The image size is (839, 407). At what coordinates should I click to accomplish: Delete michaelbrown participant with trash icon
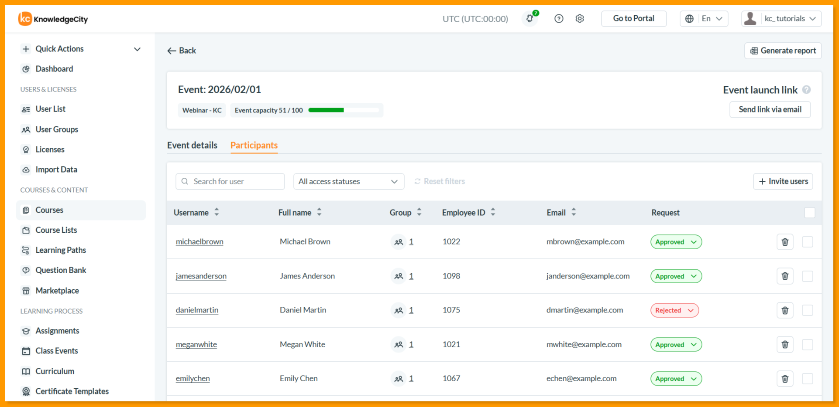[x=785, y=242]
